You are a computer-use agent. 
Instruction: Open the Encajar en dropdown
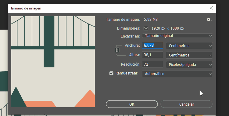click(x=177, y=36)
